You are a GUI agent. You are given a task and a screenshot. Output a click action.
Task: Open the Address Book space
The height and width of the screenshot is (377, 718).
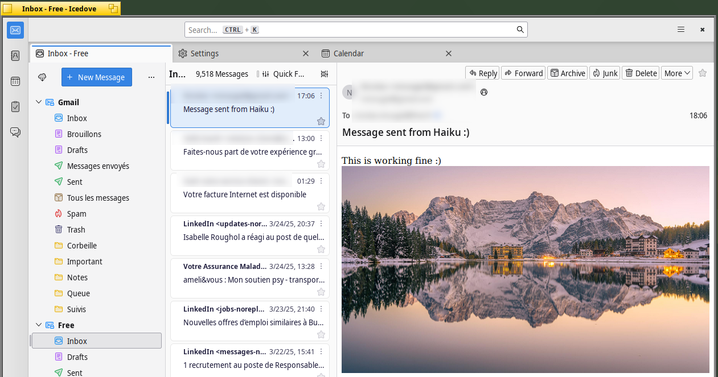(x=15, y=56)
